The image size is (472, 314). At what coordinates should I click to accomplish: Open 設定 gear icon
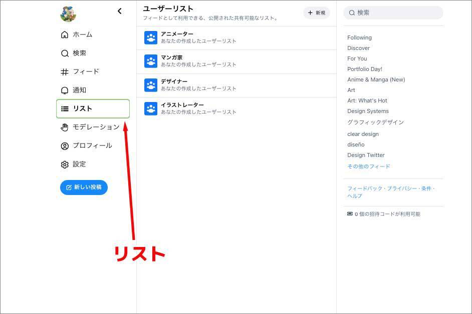pyautogui.click(x=65, y=164)
